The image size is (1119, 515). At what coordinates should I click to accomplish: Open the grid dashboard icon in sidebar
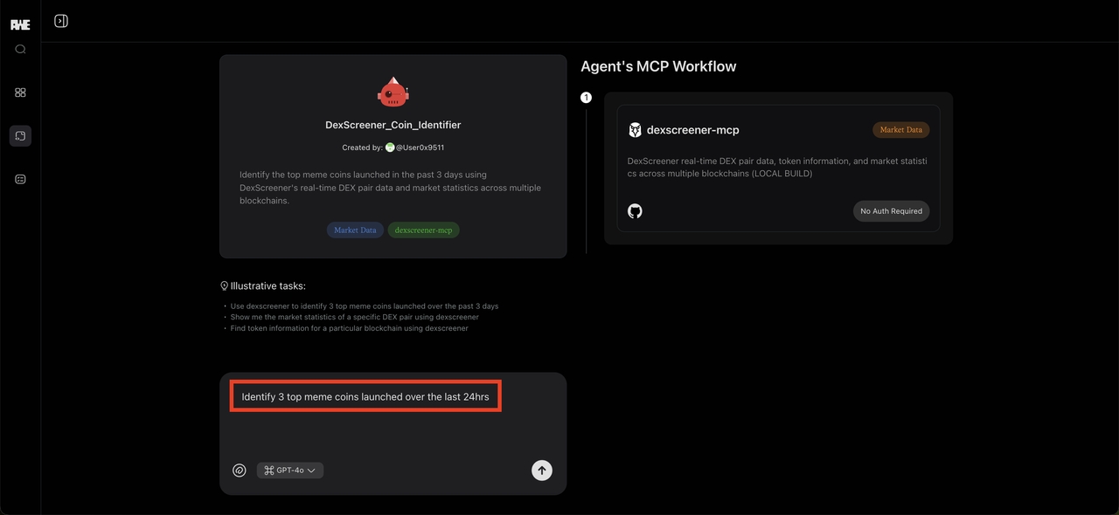coord(20,93)
